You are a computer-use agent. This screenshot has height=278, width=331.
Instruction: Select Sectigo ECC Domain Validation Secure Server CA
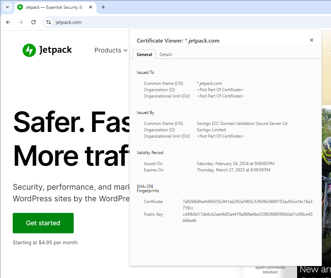242,123
